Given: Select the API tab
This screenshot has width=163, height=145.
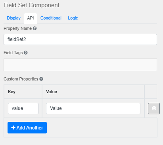Looking at the screenshot, I should (31, 18).
